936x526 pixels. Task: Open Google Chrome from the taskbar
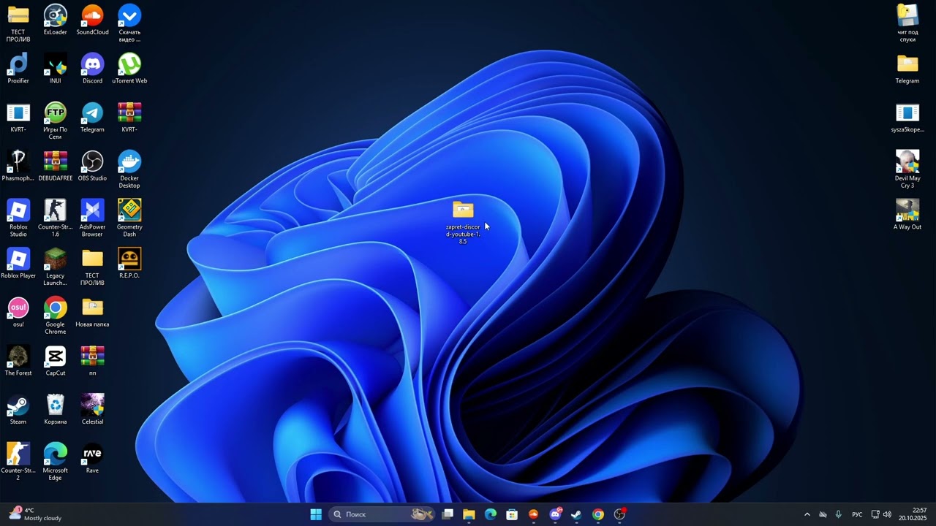pyautogui.click(x=598, y=514)
